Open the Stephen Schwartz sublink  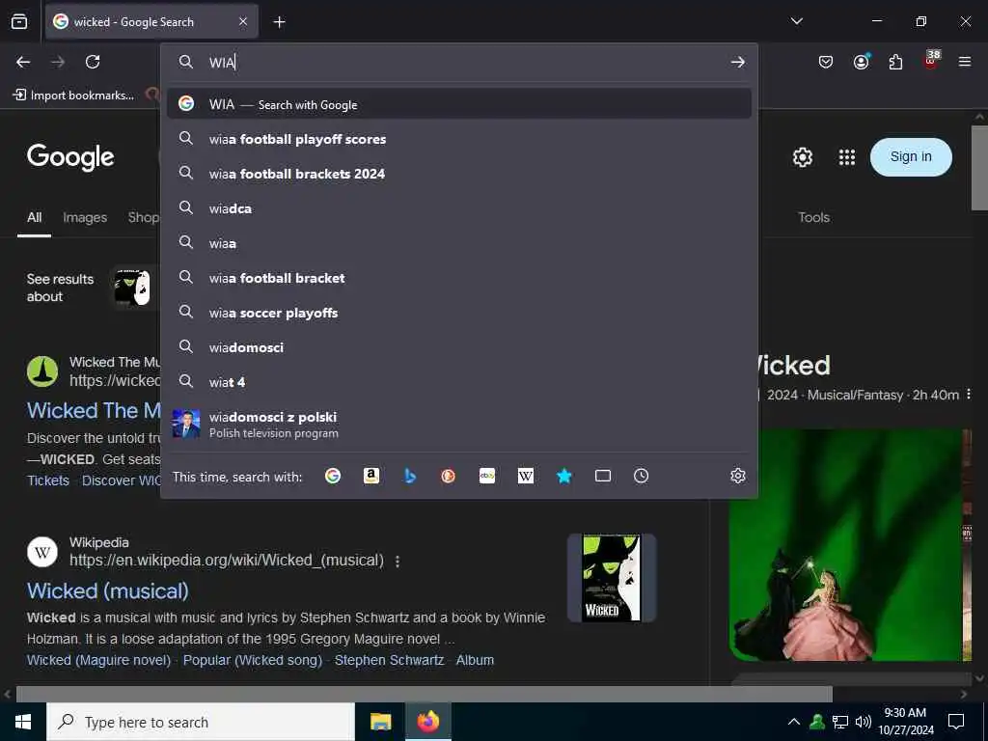pos(389,660)
